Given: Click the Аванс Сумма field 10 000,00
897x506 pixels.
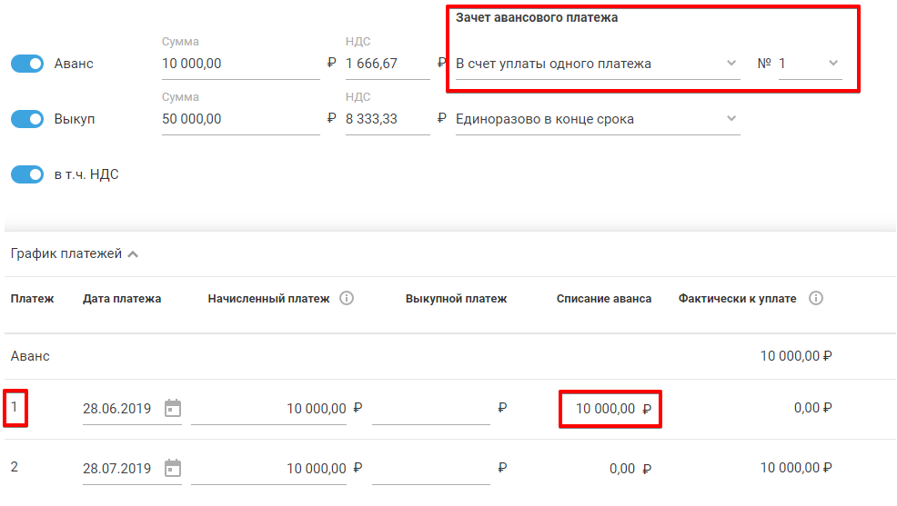Looking at the screenshot, I should coord(240,64).
